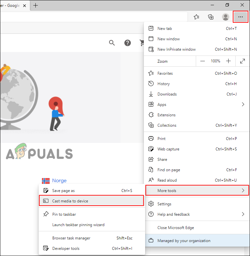Click the Favorites star toolbar icon
This screenshot has width=250, height=256.
(x=196, y=17)
